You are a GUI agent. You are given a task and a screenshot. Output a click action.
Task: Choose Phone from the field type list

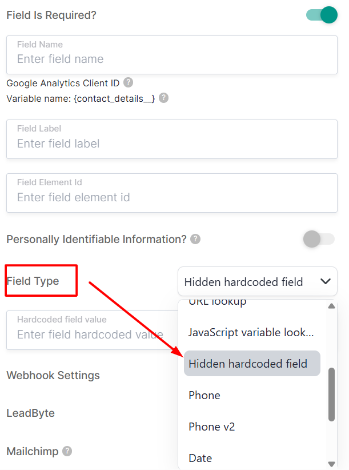[x=204, y=395]
